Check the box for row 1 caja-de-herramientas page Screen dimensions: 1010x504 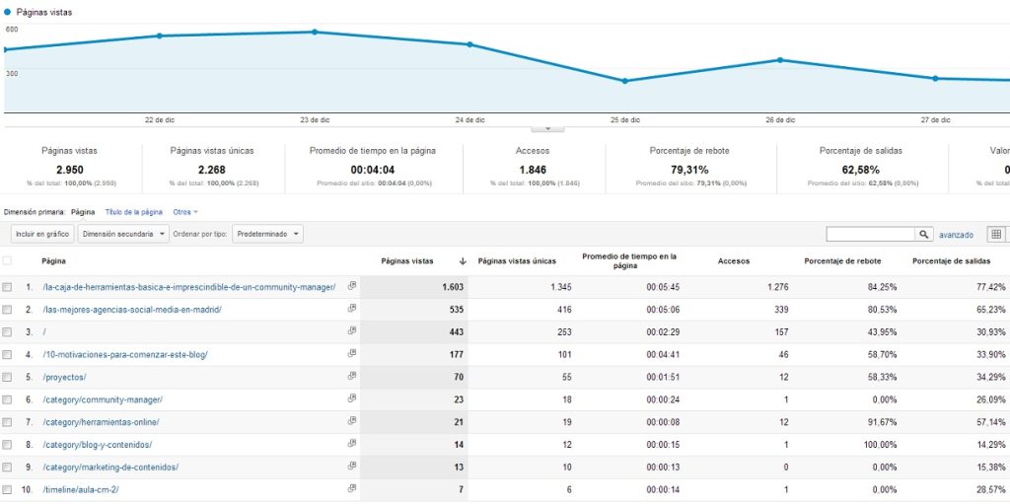7,287
